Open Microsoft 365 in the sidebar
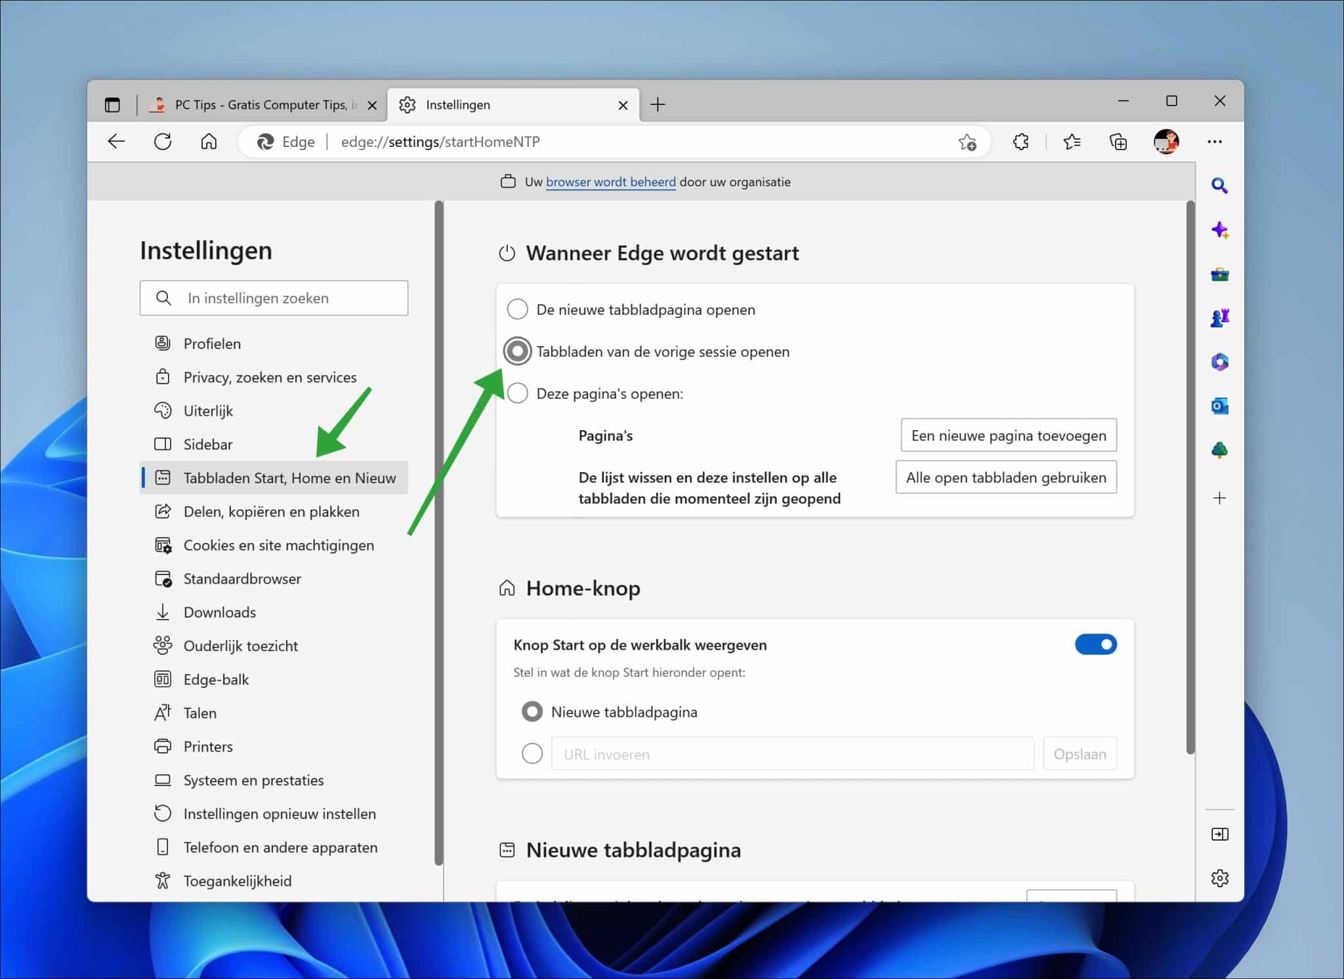The width and height of the screenshot is (1344, 979). (x=1220, y=362)
